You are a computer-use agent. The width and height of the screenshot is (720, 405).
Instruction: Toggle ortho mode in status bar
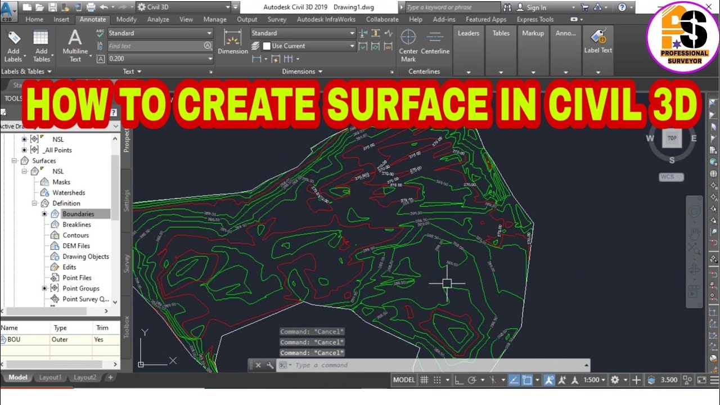pyautogui.click(x=459, y=380)
